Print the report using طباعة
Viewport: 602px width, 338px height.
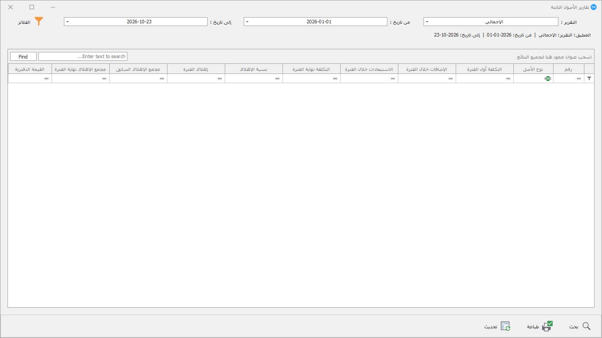pos(540,327)
